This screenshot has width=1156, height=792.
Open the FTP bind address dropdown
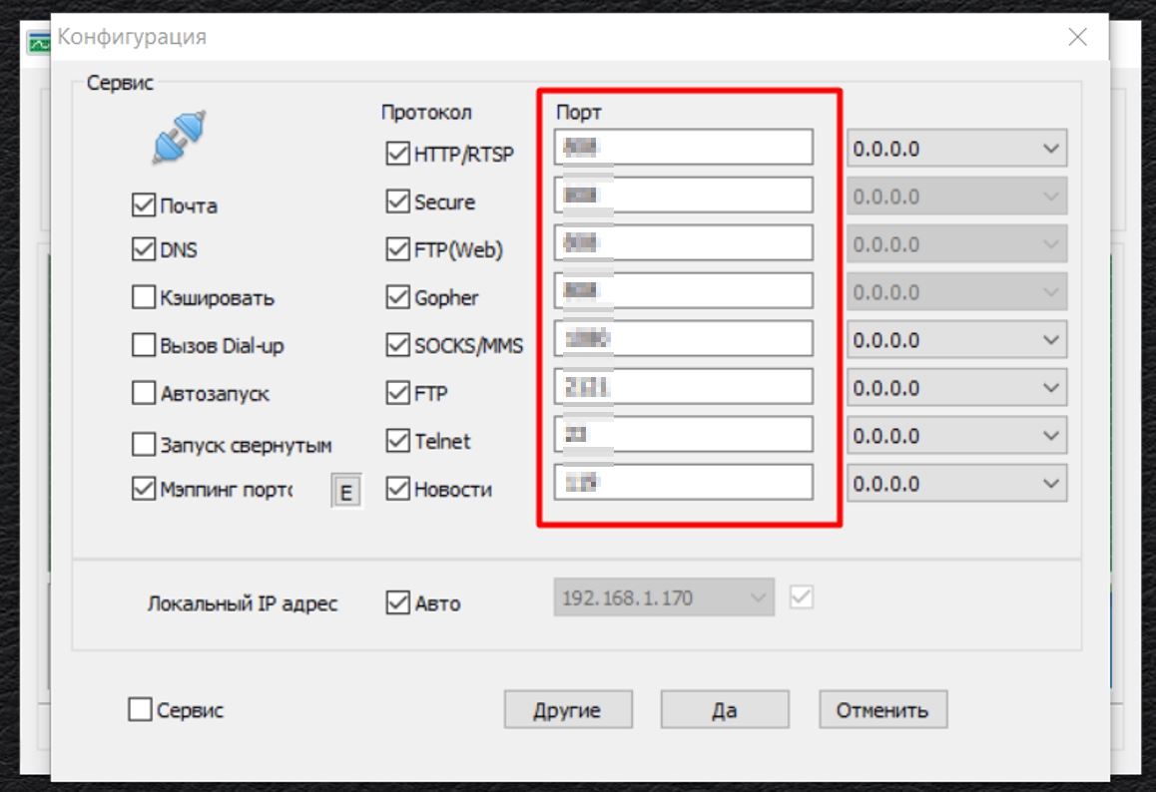coord(957,388)
